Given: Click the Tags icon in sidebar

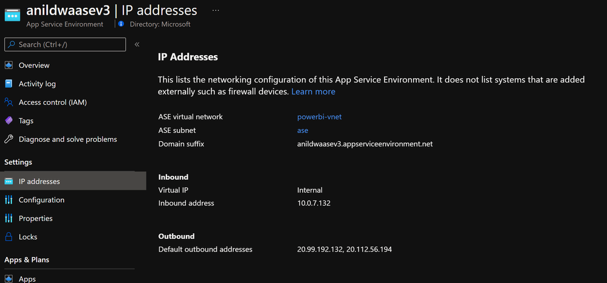Looking at the screenshot, I should 9,121.
